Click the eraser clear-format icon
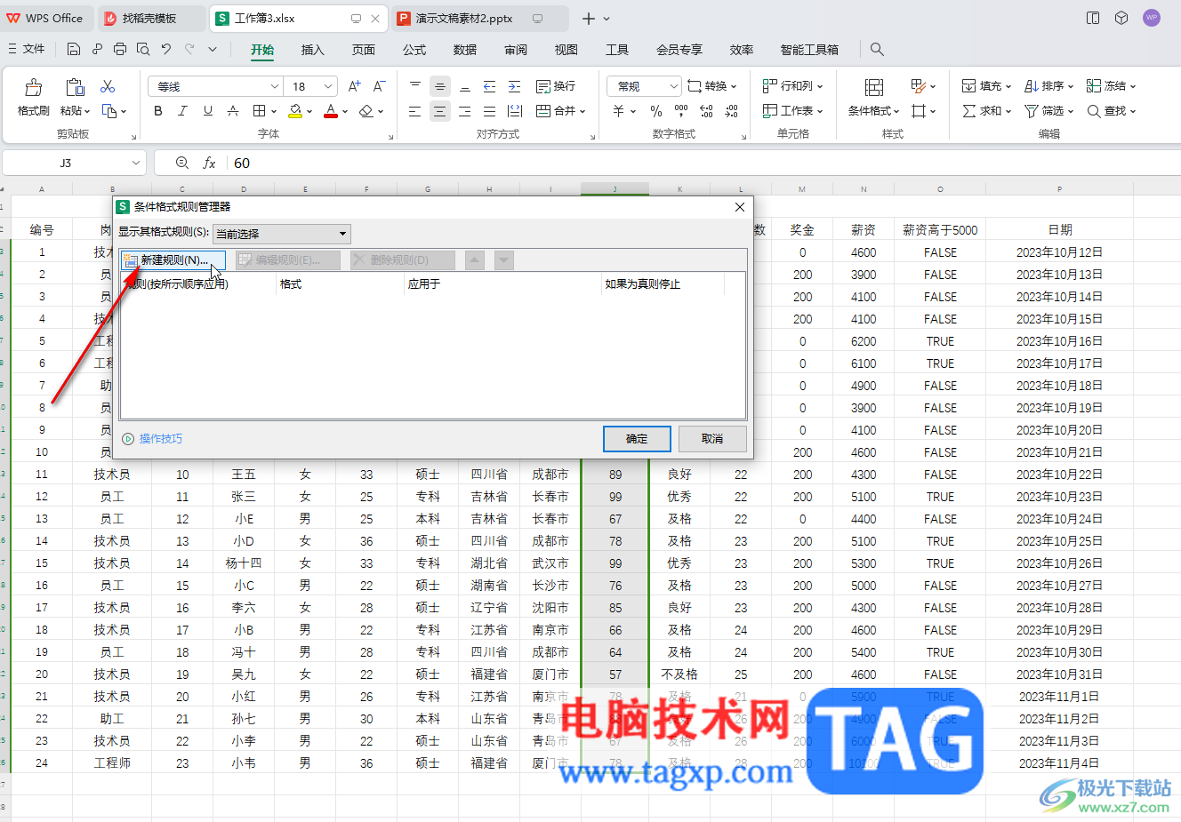The image size is (1181, 822). (366, 111)
